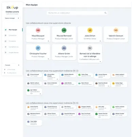Click the Formations icon in sidebar
132x137 pixels.
(5, 35)
